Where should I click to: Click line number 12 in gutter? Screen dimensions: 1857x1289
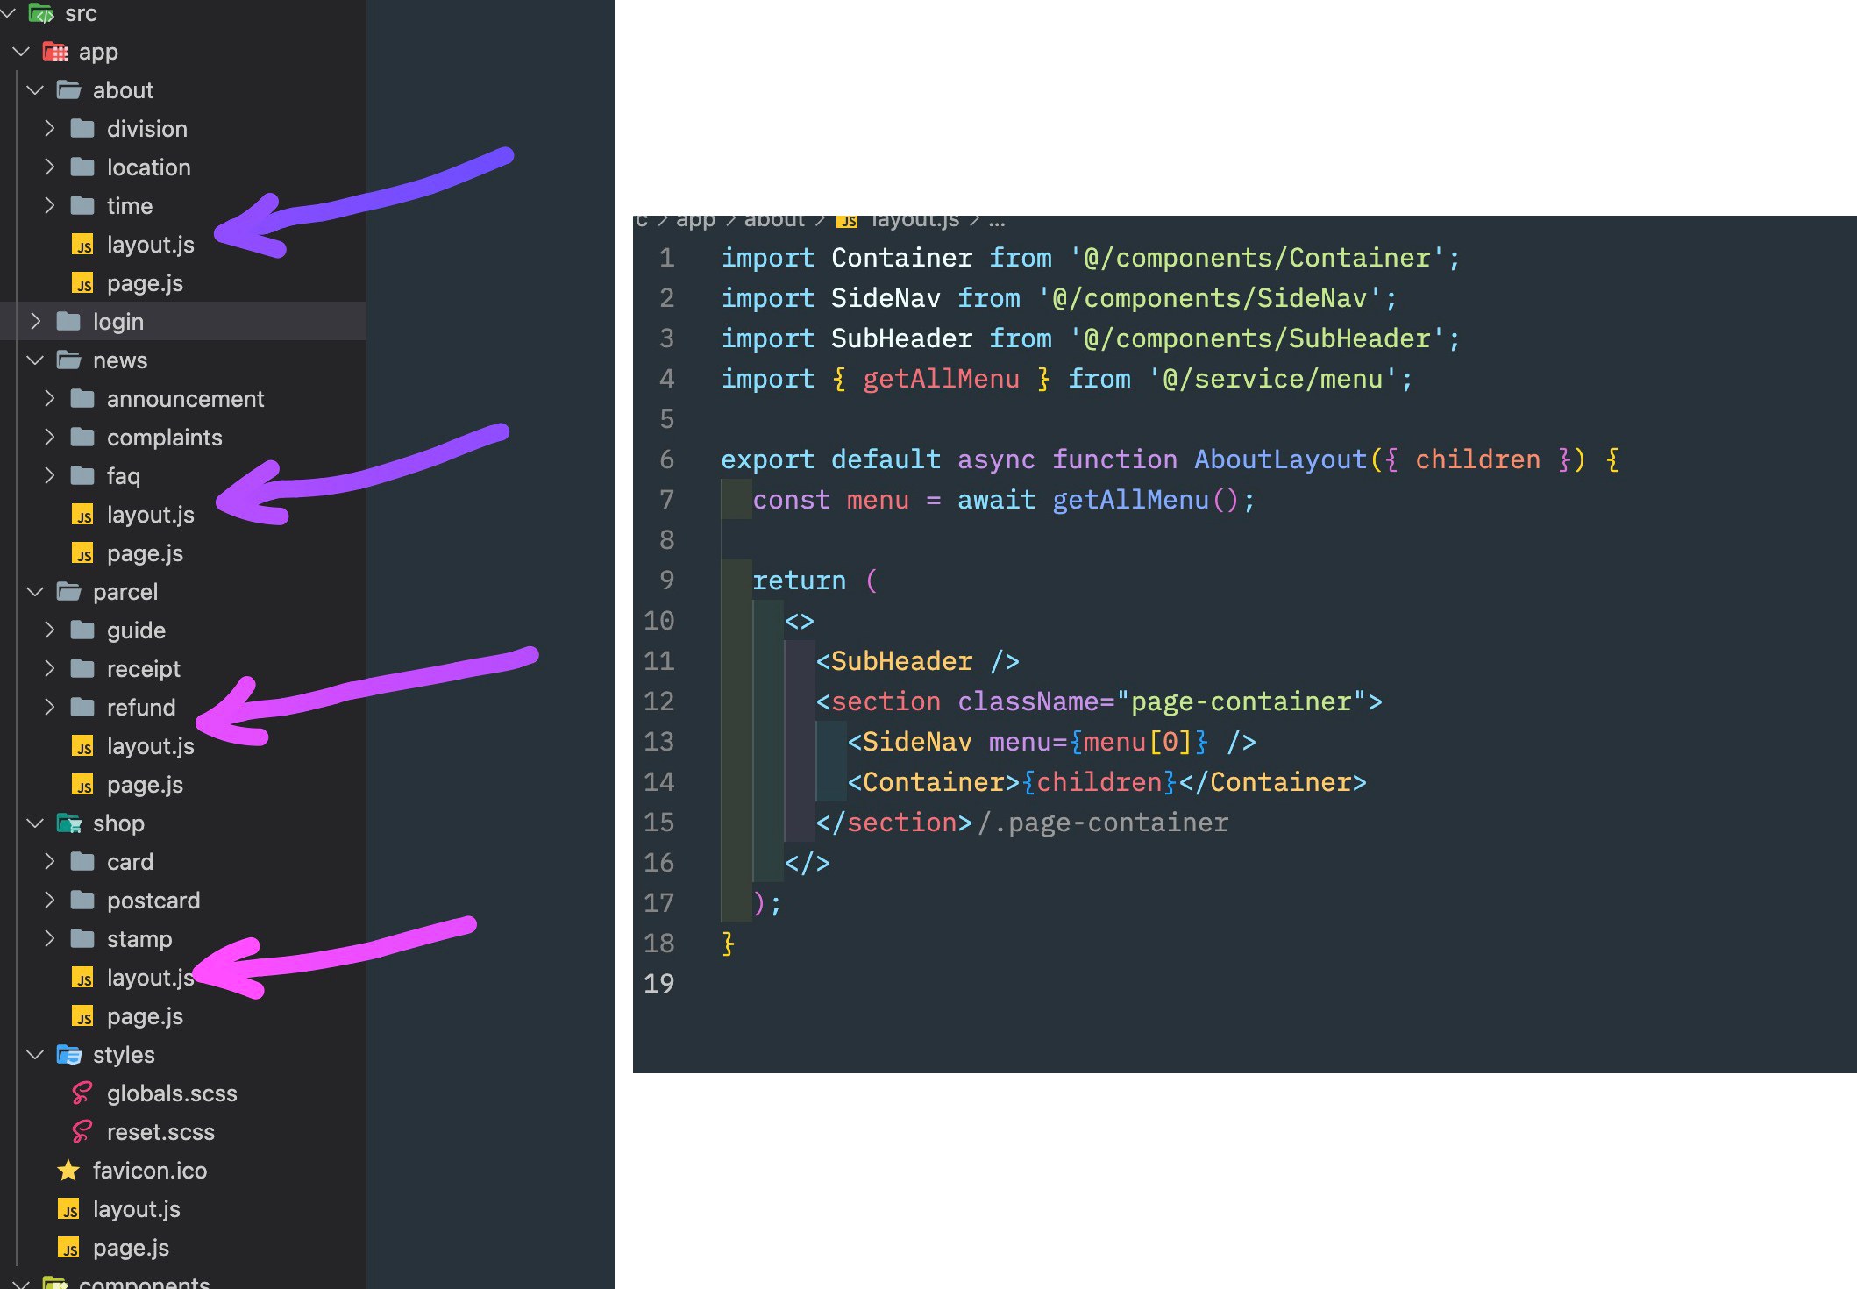point(658,701)
